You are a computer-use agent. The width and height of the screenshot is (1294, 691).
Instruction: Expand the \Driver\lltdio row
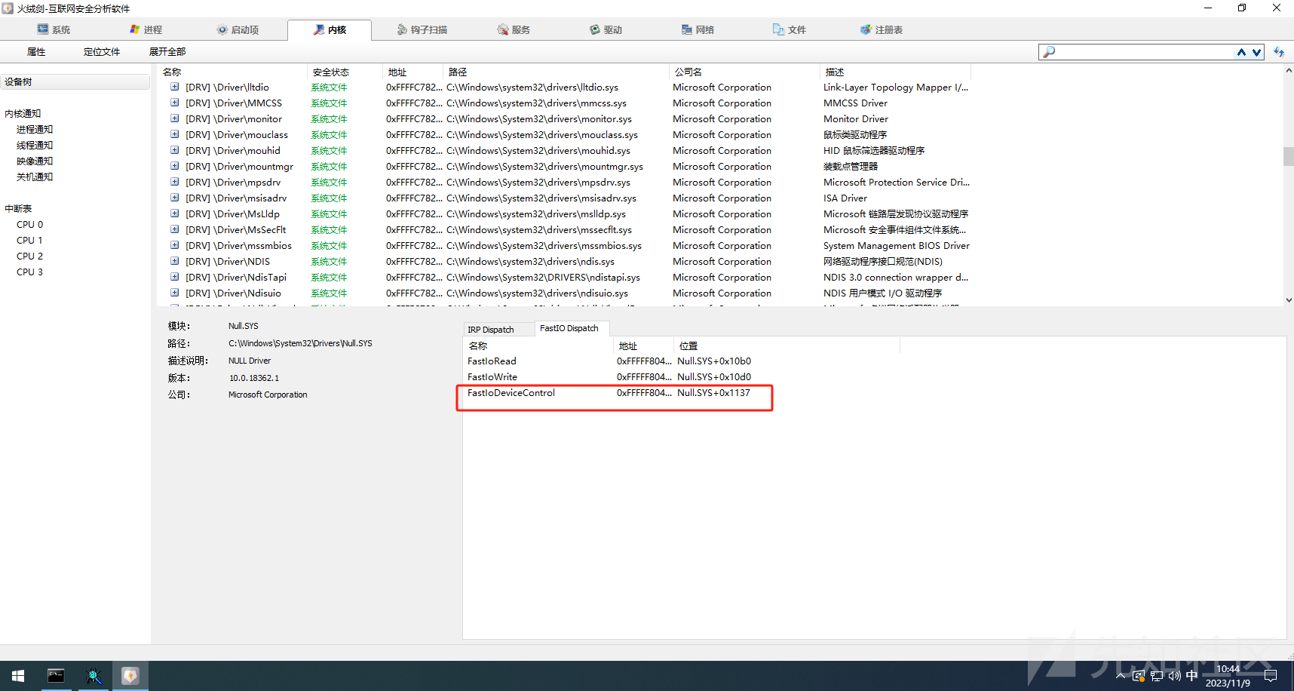coord(174,87)
